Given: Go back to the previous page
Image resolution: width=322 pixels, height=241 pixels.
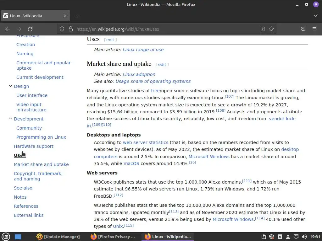Looking at the screenshot, I should (x=8, y=29).
